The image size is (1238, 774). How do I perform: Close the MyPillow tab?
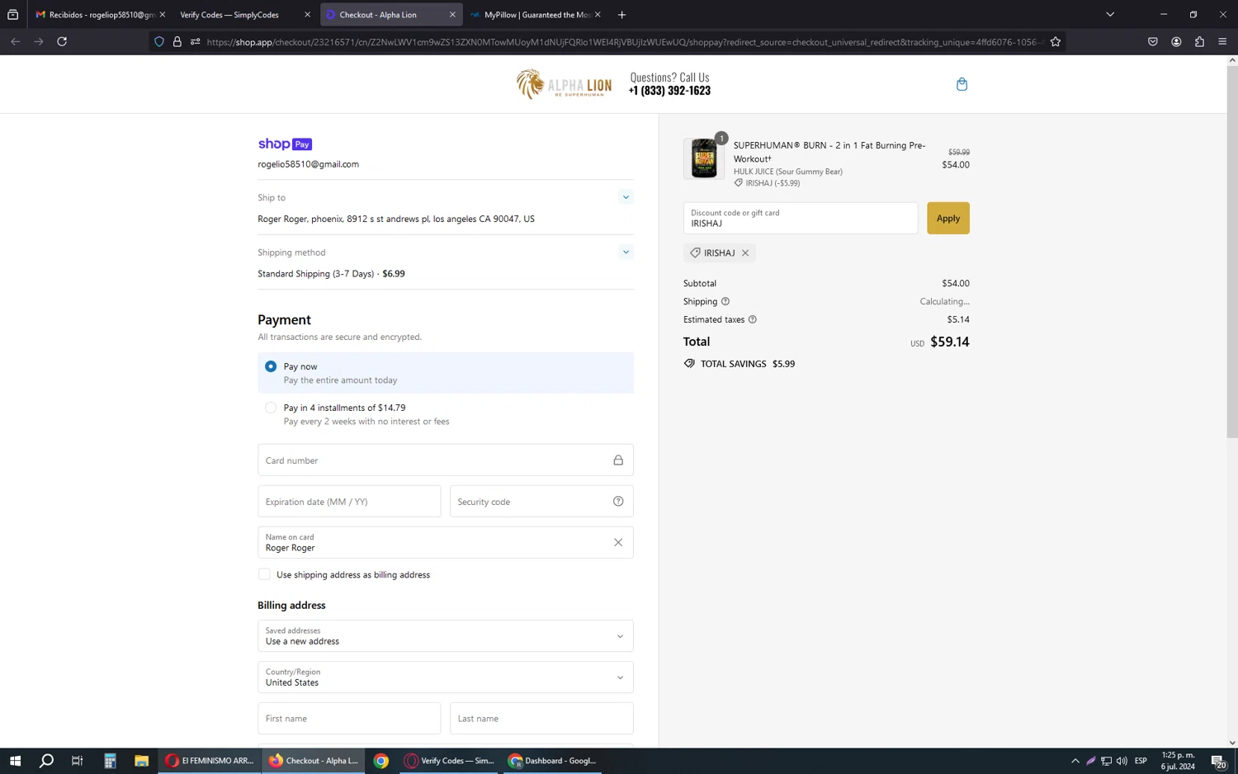(x=598, y=15)
